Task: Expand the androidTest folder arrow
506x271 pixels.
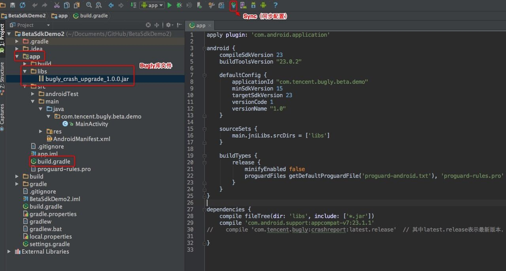Action: pyautogui.click(x=33, y=94)
